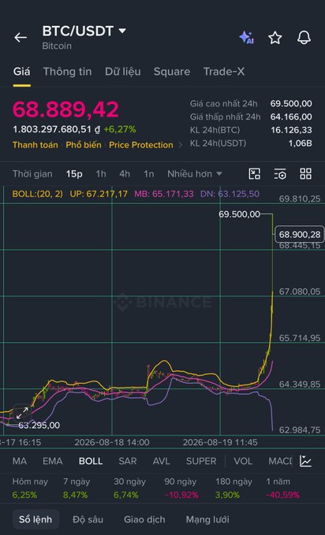Select the 15p timeframe
Image resolution: width=325 pixels, height=535 pixels.
pyautogui.click(x=74, y=174)
